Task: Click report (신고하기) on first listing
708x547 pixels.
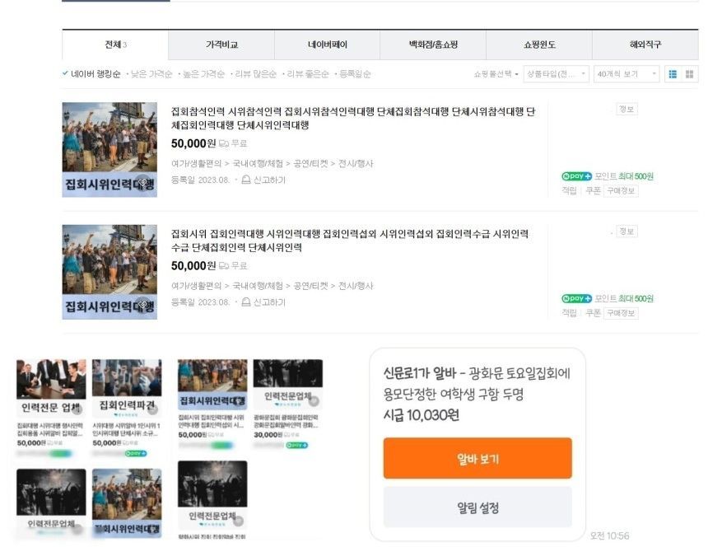Action: pos(263,180)
